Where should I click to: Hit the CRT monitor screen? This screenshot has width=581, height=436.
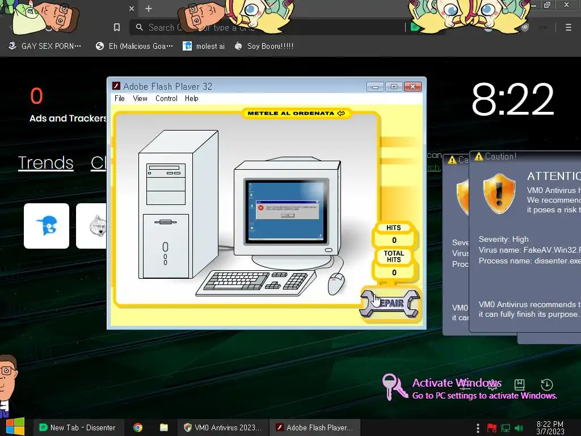pyautogui.click(x=286, y=211)
